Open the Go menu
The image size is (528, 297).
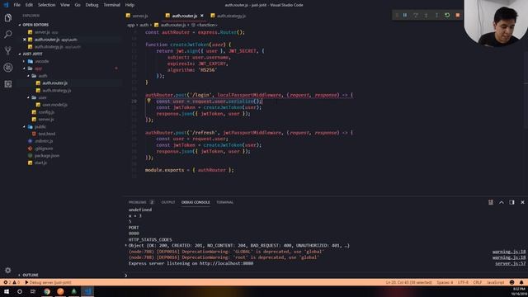(78, 5)
